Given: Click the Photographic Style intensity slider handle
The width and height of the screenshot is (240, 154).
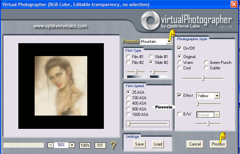Looking at the screenshot, I should [203, 78].
